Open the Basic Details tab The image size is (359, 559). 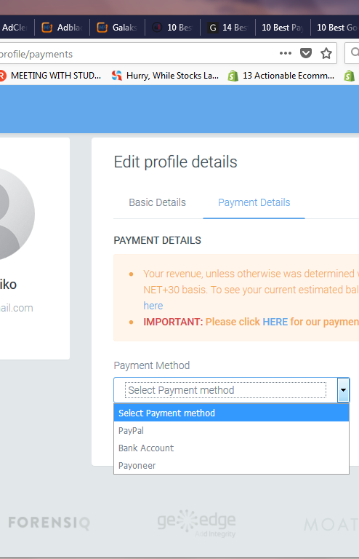point(157,202)
